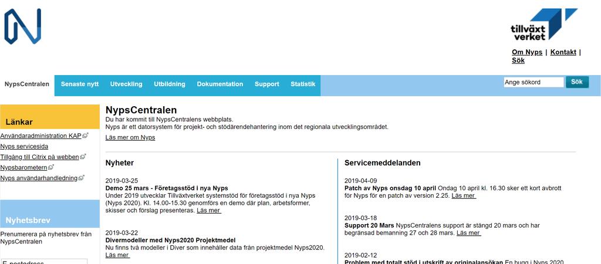This screenshot has width=601, height=264.
Task: Click the Om Nyps link
Action: pos(527,52)
